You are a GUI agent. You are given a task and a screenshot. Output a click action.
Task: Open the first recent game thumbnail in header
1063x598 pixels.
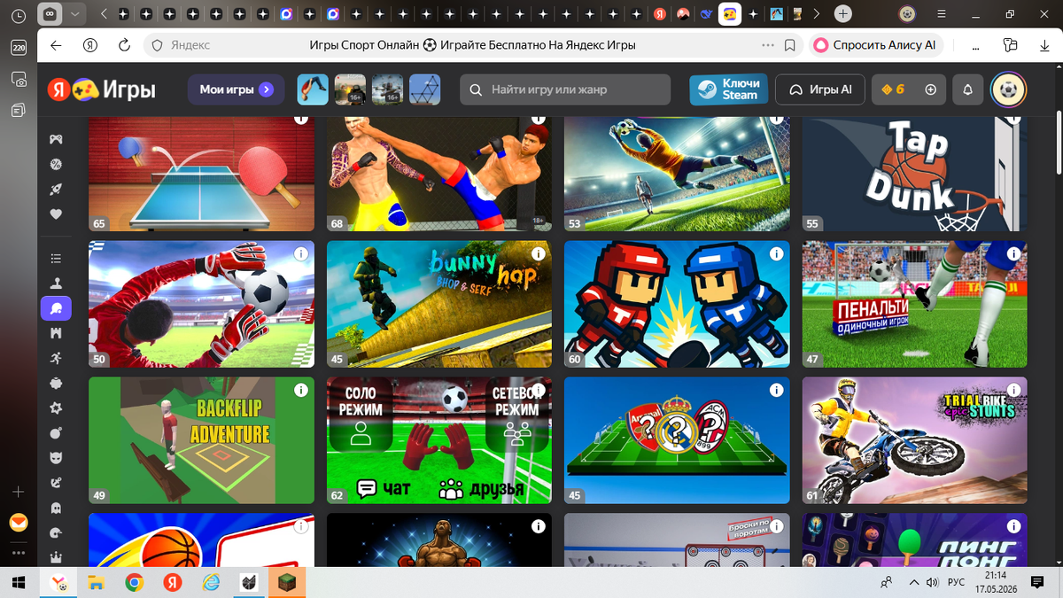[x=312, y=89]
